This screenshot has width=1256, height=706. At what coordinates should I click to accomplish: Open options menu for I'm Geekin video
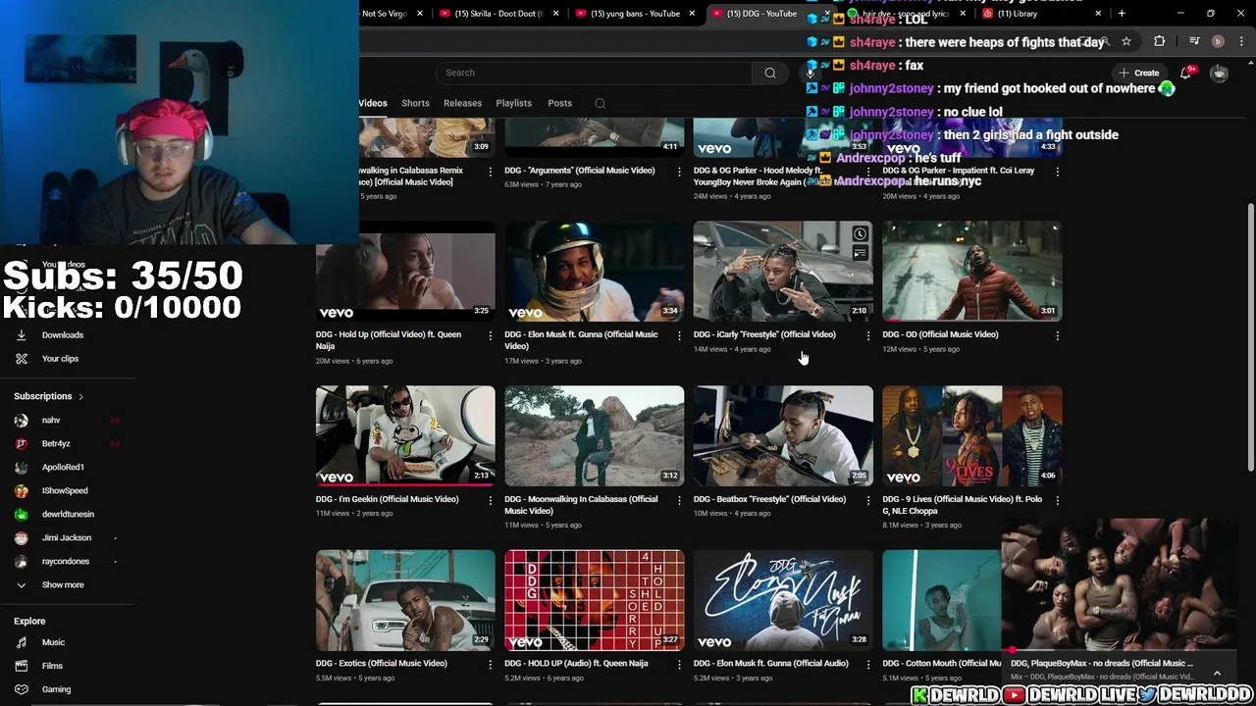(491, 500)
